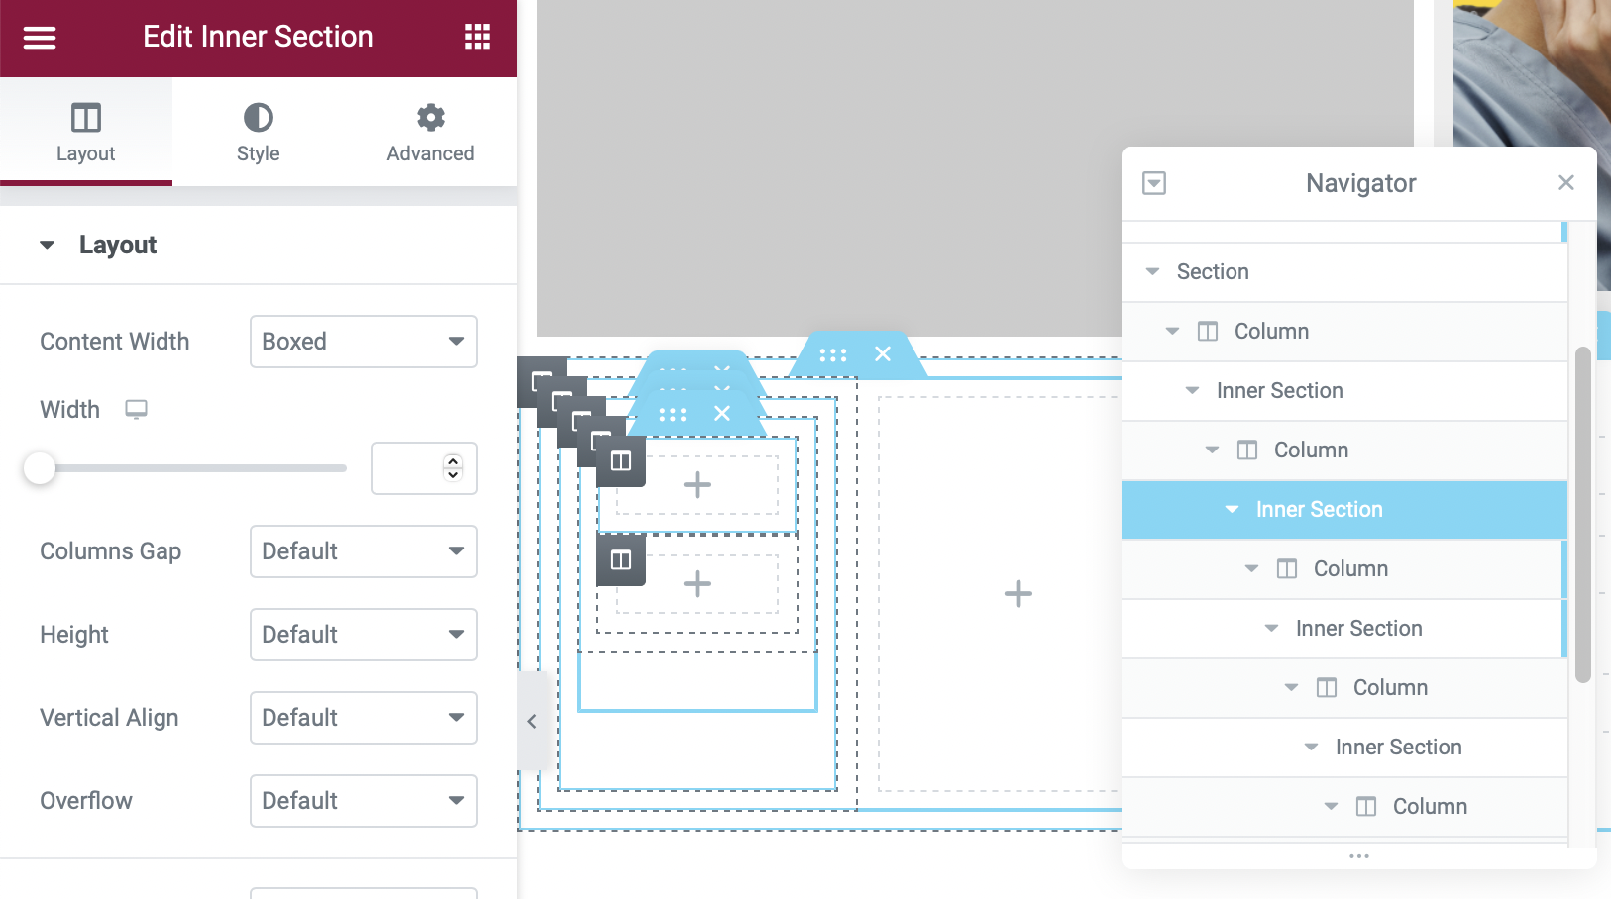Select the Column row below highlighted Inner Section

pyautogui.click(x=1344, y=569)
